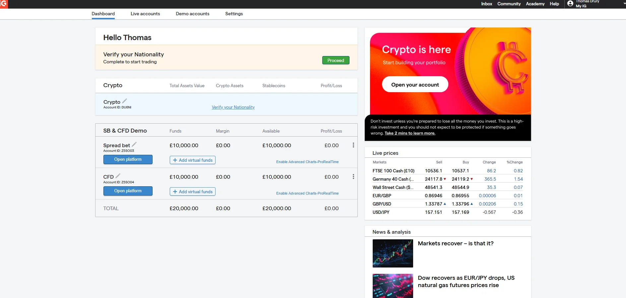
Task: Open Spread bet row three-dot menu
Action: click(353, 145)
